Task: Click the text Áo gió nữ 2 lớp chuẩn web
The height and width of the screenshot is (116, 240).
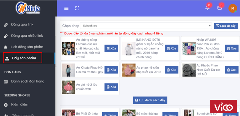Action: [x=87, y=87]
